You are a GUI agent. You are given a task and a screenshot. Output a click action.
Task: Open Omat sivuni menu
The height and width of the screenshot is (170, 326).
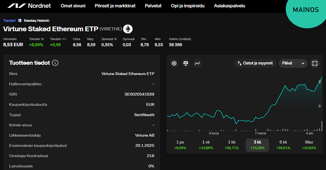point(73,6)
